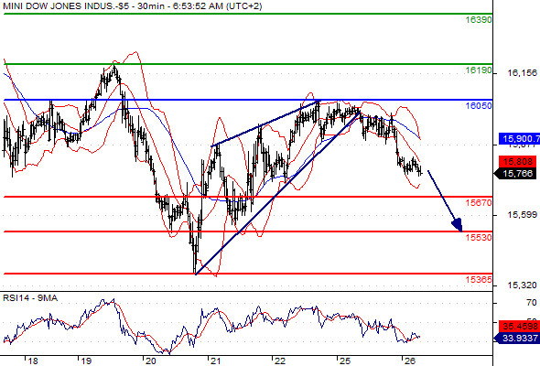Click the 16390 resistance level label

point(479,20)
